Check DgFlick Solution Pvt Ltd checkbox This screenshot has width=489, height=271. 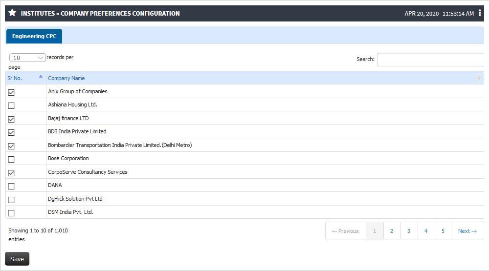11,200
